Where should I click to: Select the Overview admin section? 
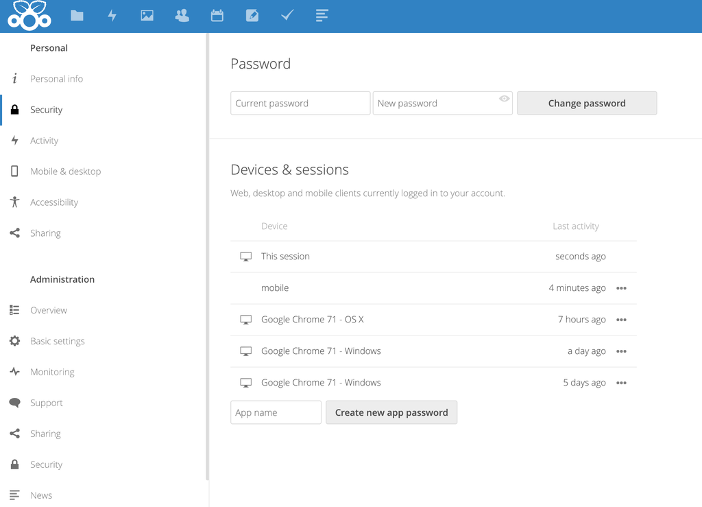pos(49,309)
